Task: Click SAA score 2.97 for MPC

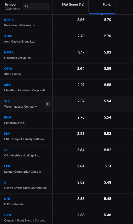Action: (81, 85)
